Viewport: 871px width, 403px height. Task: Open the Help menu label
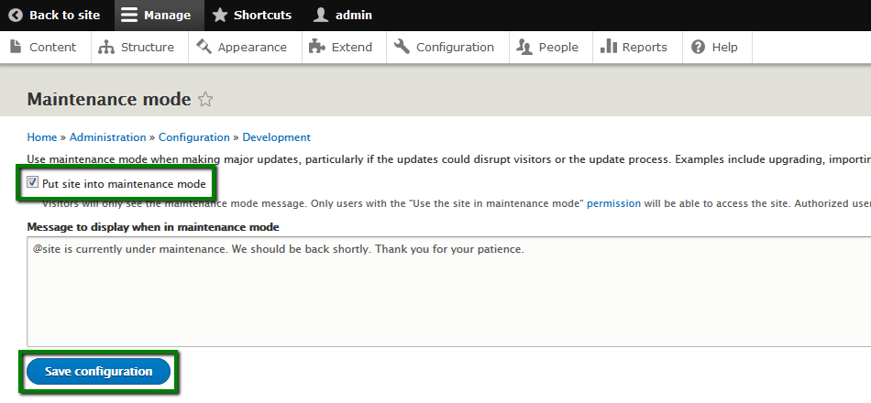pos(725,48)
